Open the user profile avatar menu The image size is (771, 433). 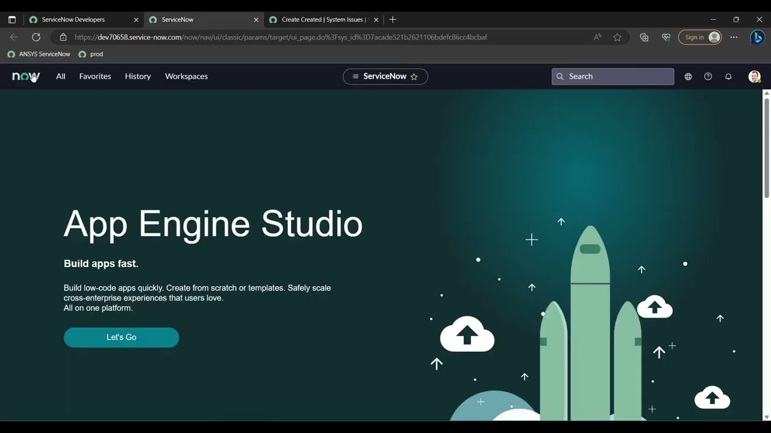(x=754, y=76)
